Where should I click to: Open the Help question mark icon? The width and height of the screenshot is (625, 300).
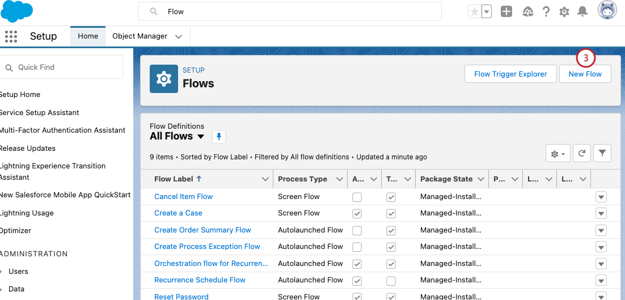point(546,11)
